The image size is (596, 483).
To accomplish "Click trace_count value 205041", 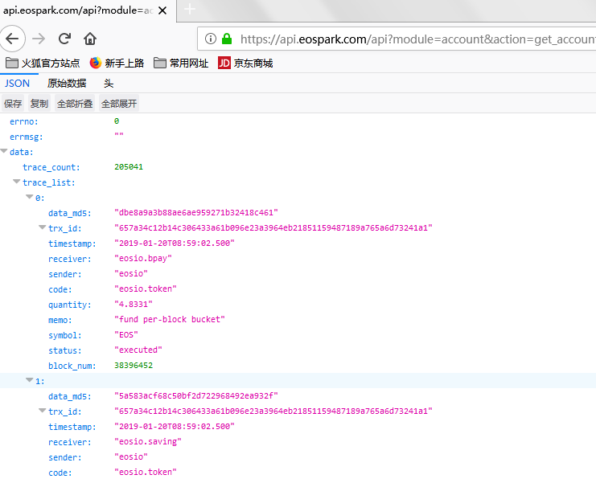I will 129,166.
